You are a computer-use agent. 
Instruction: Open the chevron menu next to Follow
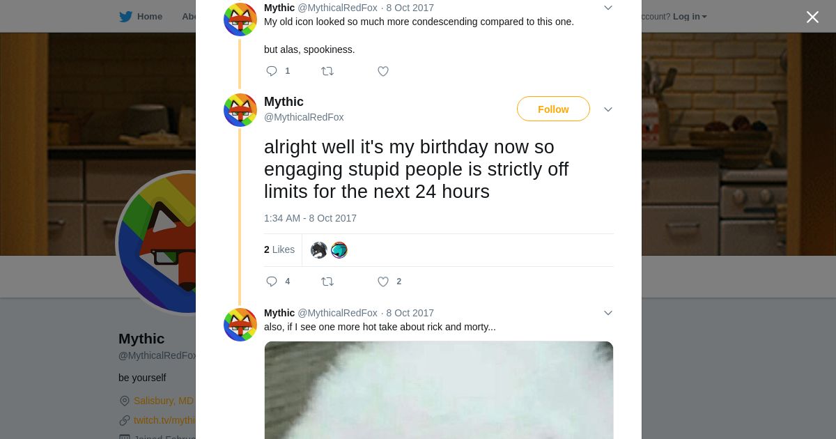[x=607, y=109]
